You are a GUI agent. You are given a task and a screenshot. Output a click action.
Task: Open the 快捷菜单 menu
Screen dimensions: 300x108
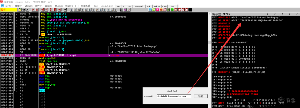85,6
